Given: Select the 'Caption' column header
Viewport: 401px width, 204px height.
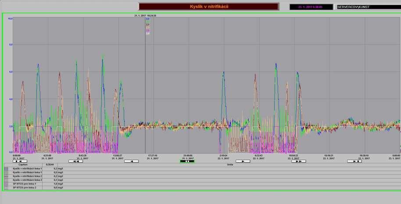Looking at the screenshot, I should [x=23, y=165].
